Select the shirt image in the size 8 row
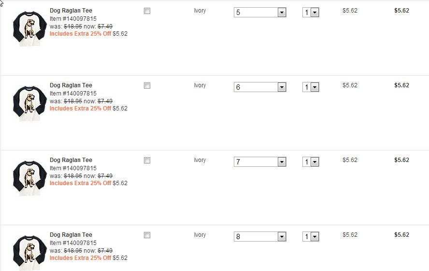This screenshot has height=271, width=429. [x=29, y=253]
